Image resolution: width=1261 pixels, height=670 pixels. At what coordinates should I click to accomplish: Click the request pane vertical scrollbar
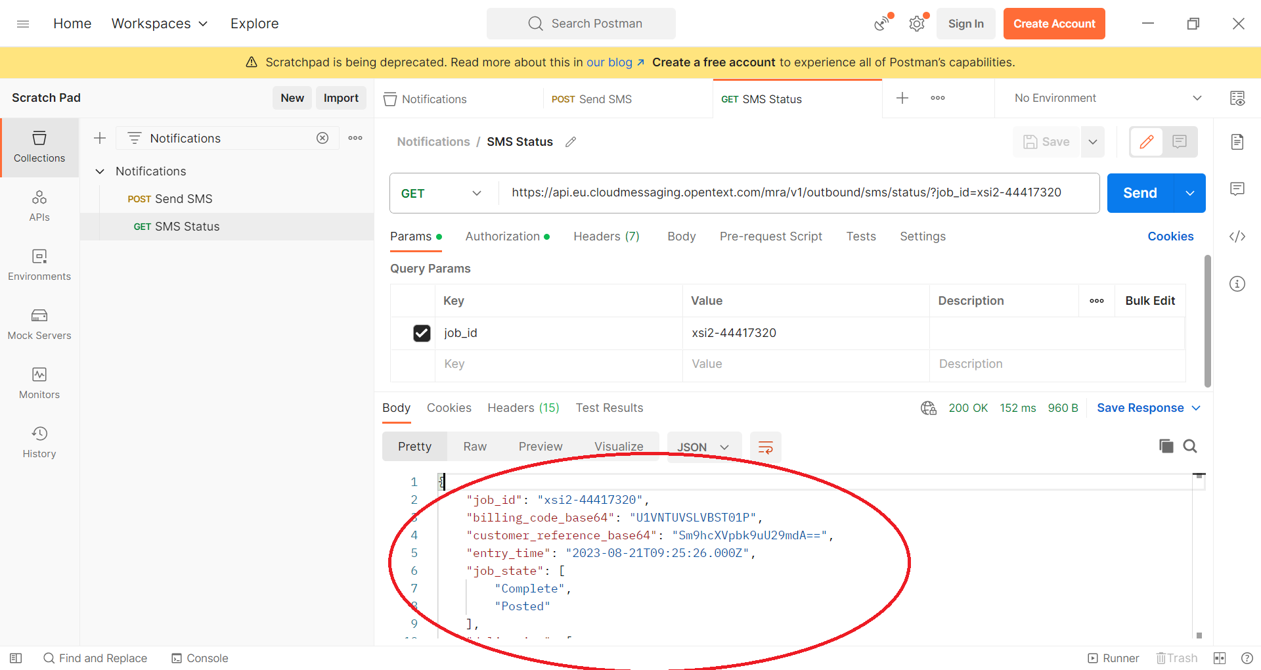pyautogui.click(x=1207, y=322)
